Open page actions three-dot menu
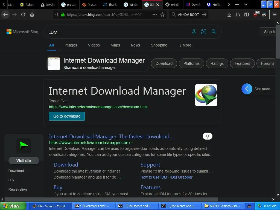 pos(155,14)
